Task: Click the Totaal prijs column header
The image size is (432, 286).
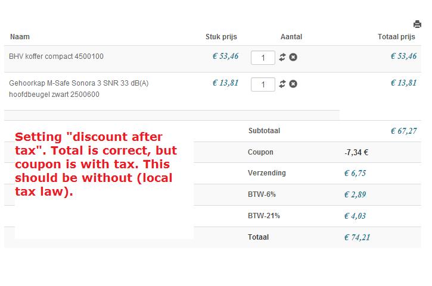Action: click(396, 37)
